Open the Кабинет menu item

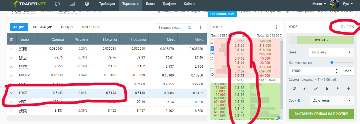pyautogui.click(x=190, y=4)
